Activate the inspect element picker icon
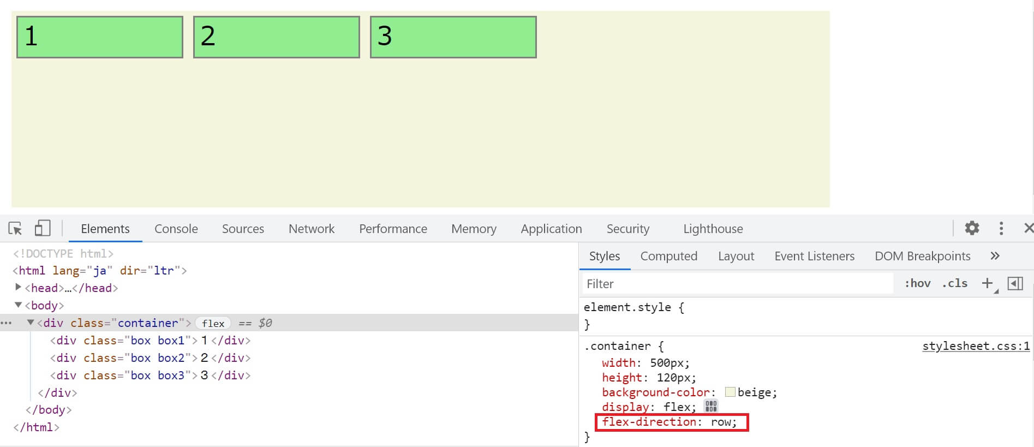 15,228
